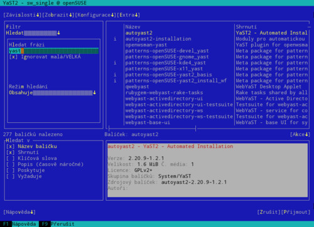Click the F9 Přerušit shortcut
This screenshot has width=314, height=227.
(57, 224)
